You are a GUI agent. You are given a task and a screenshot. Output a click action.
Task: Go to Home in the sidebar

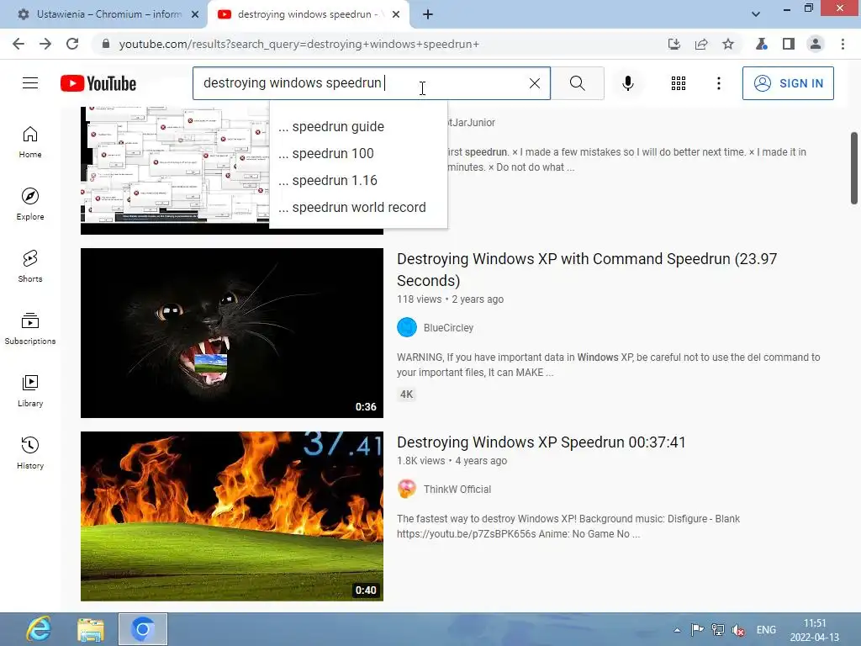pyautogui.click(x=30, y=142)
